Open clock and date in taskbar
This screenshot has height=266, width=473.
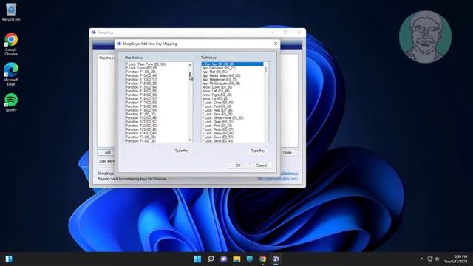tap(455, 259)
